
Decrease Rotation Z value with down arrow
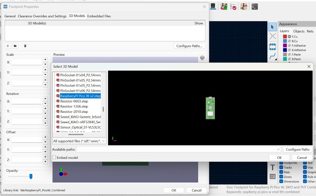[x=45, y=123]
